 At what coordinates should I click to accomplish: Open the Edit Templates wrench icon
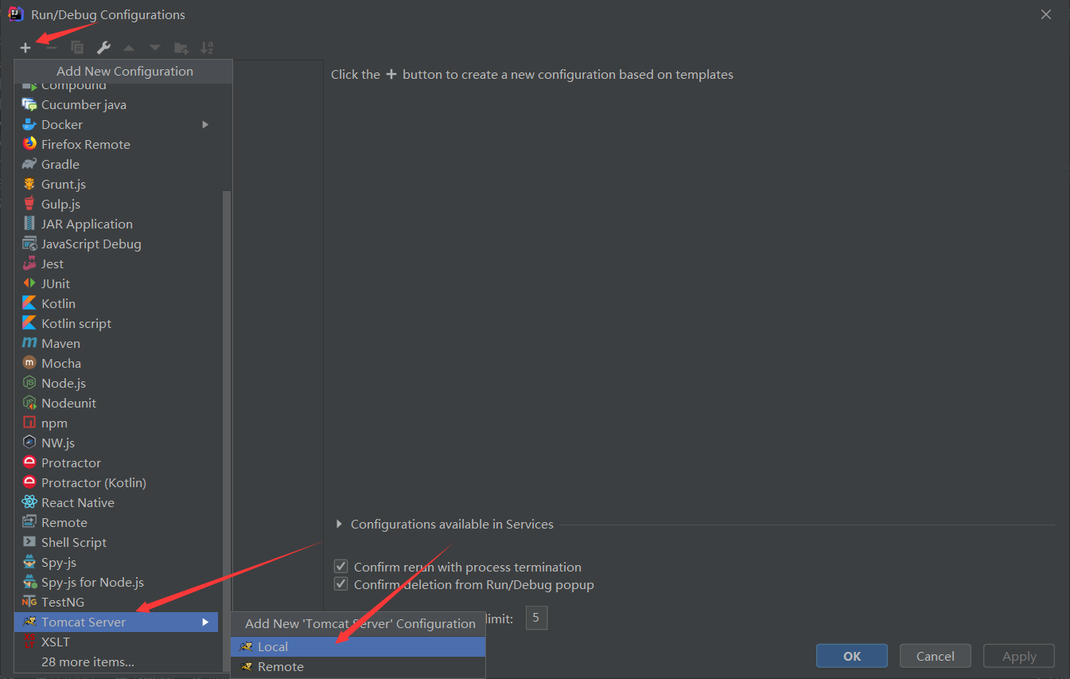tap(103, 48)
